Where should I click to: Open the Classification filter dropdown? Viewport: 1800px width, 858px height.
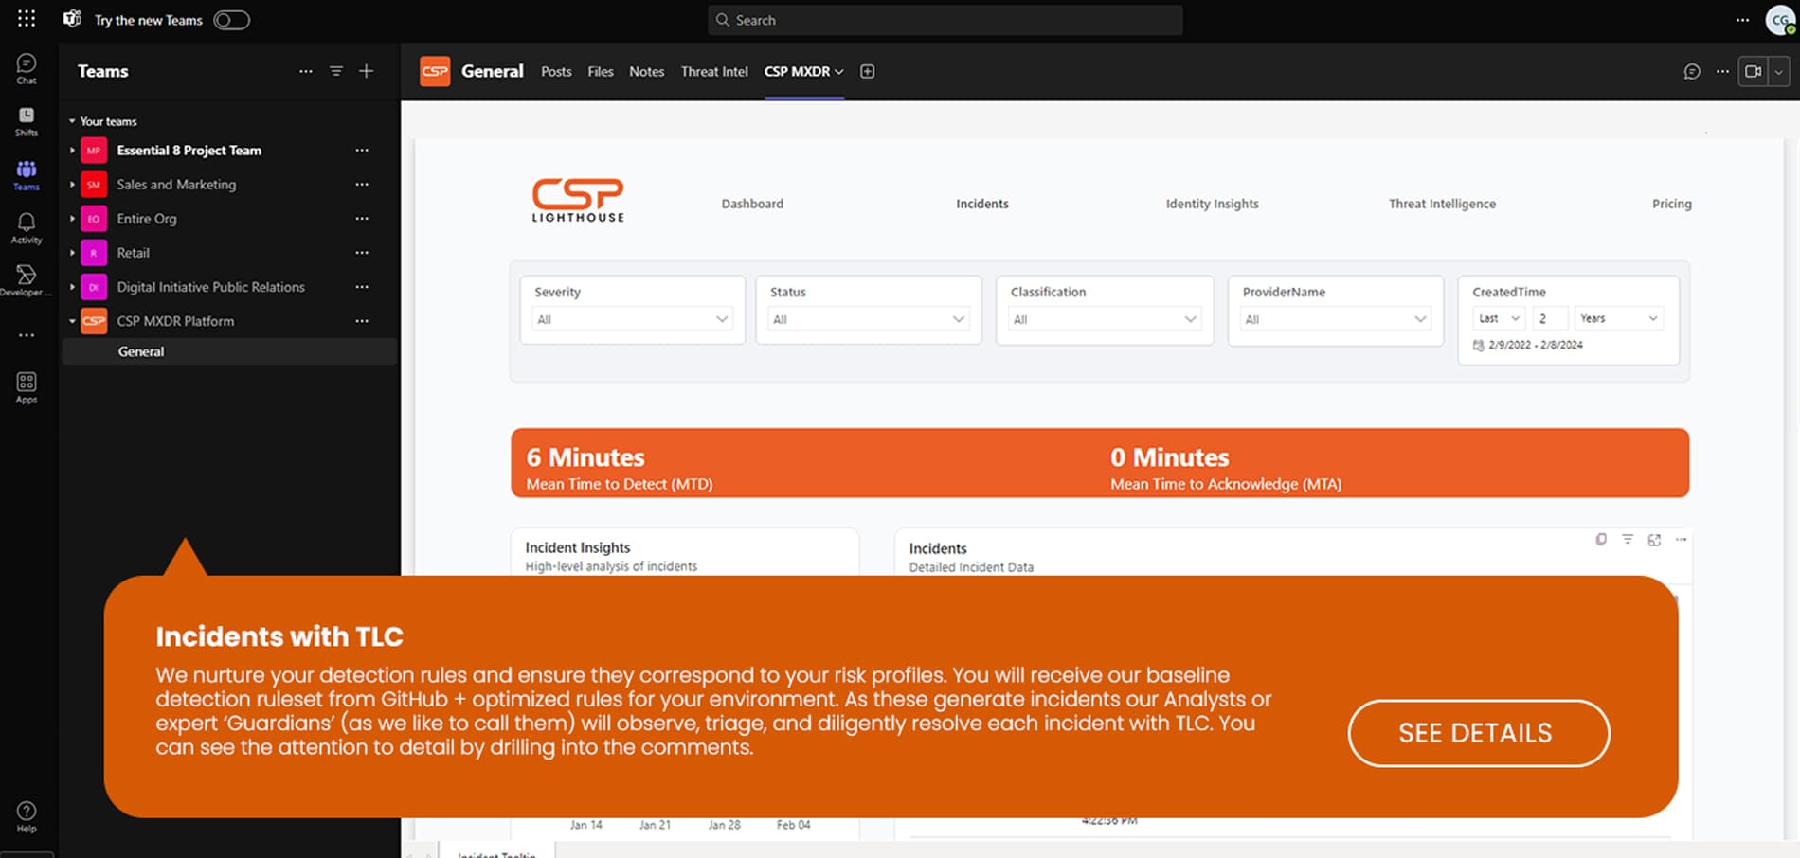[x=1105, y=319]
